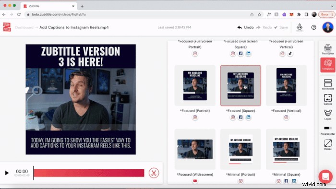Click Facebook icon under Focused (Square)
Viewport: 336px width, 189px height.
pos(240,117)
